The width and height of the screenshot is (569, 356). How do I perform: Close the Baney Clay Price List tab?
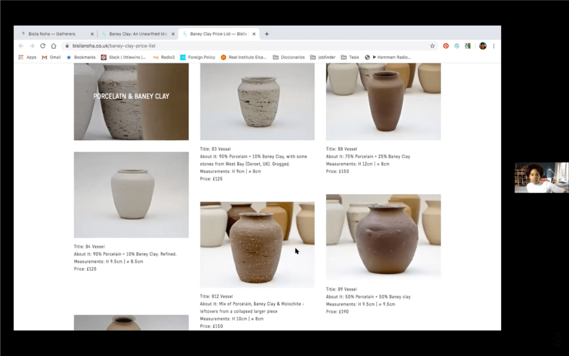point(254,34)
